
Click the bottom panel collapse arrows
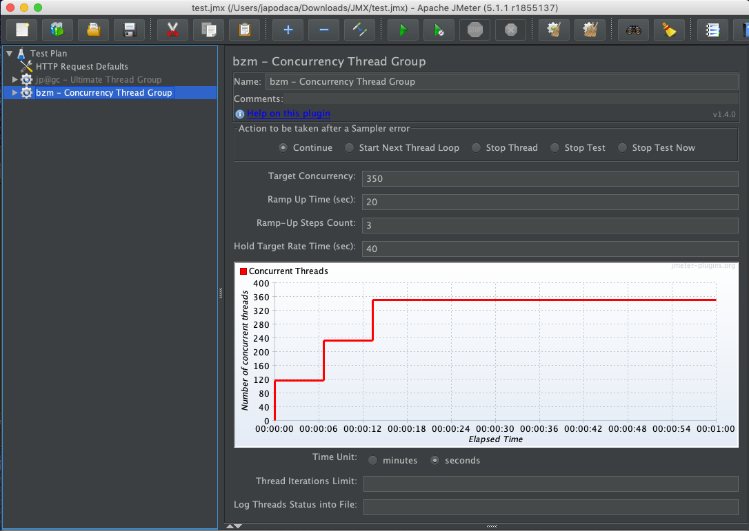point(234,526)
